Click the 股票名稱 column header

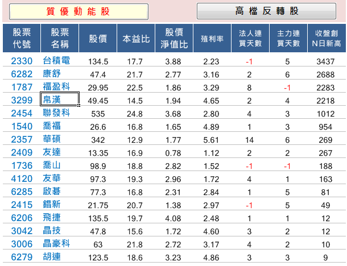(x=60, y=38)
